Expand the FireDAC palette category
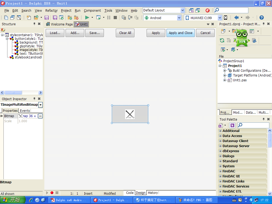The width and height of the screenshot is (272, 204). tap(220, 171)
